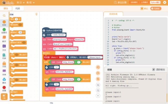The image size is (168, 104).
Task: Select the 集合 category icon
Action: click(x=4, y=79)
